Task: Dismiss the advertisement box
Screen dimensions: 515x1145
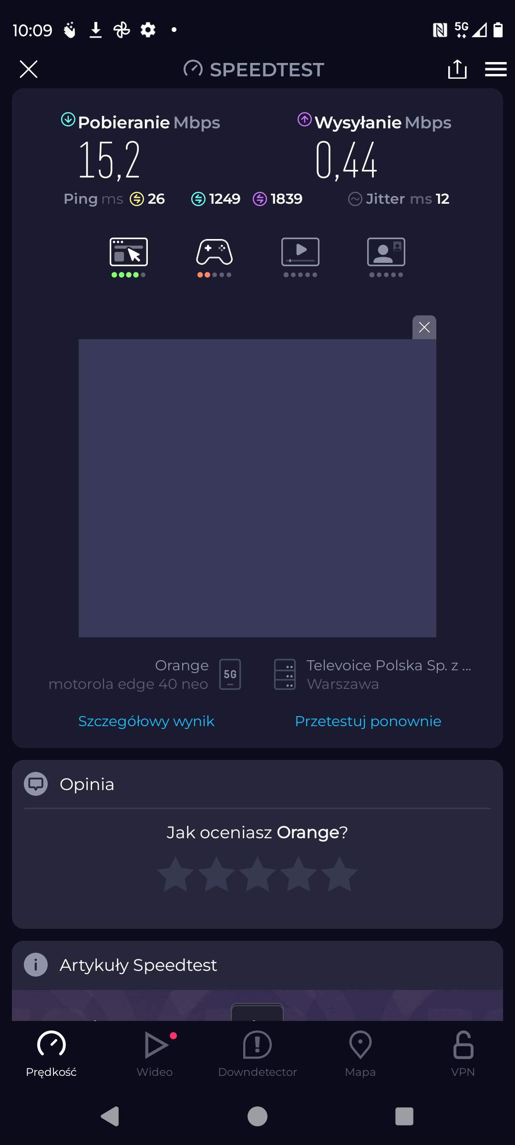Action: [424, 327]
